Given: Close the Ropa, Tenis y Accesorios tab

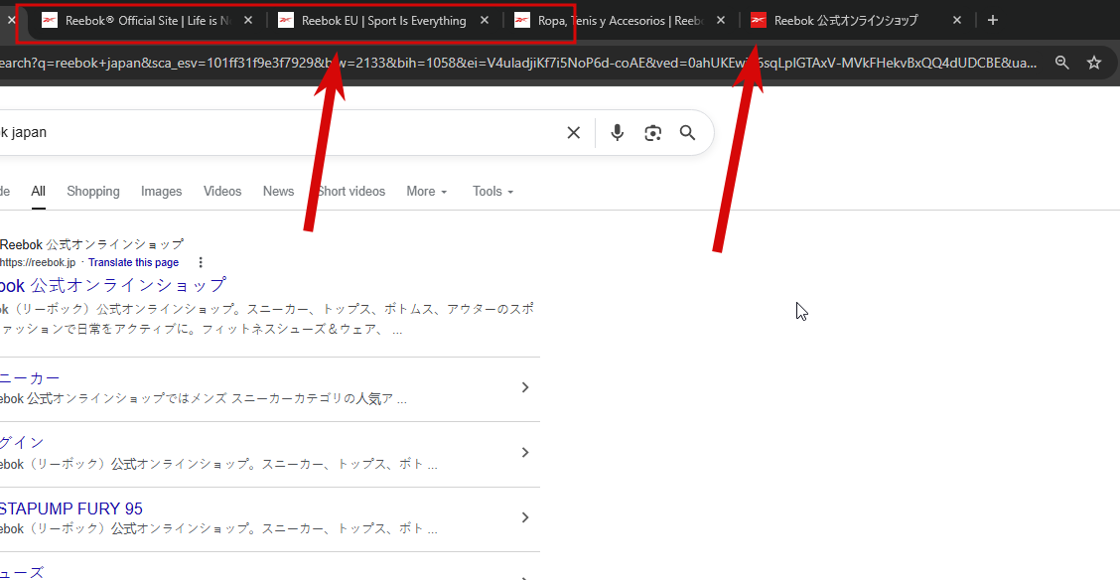Looking at the screenshot, I should click(x=721, y=20).
